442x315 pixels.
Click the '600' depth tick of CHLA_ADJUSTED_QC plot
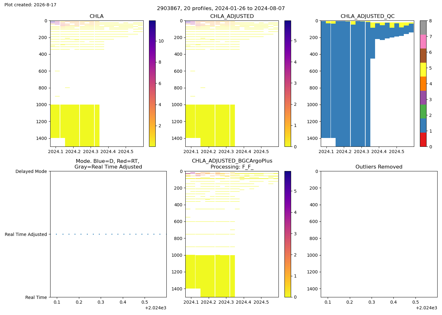(314, 71)
